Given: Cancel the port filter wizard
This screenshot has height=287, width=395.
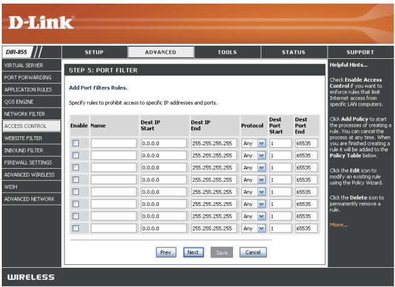Looking at the screenshot, I should pos(253,252).
